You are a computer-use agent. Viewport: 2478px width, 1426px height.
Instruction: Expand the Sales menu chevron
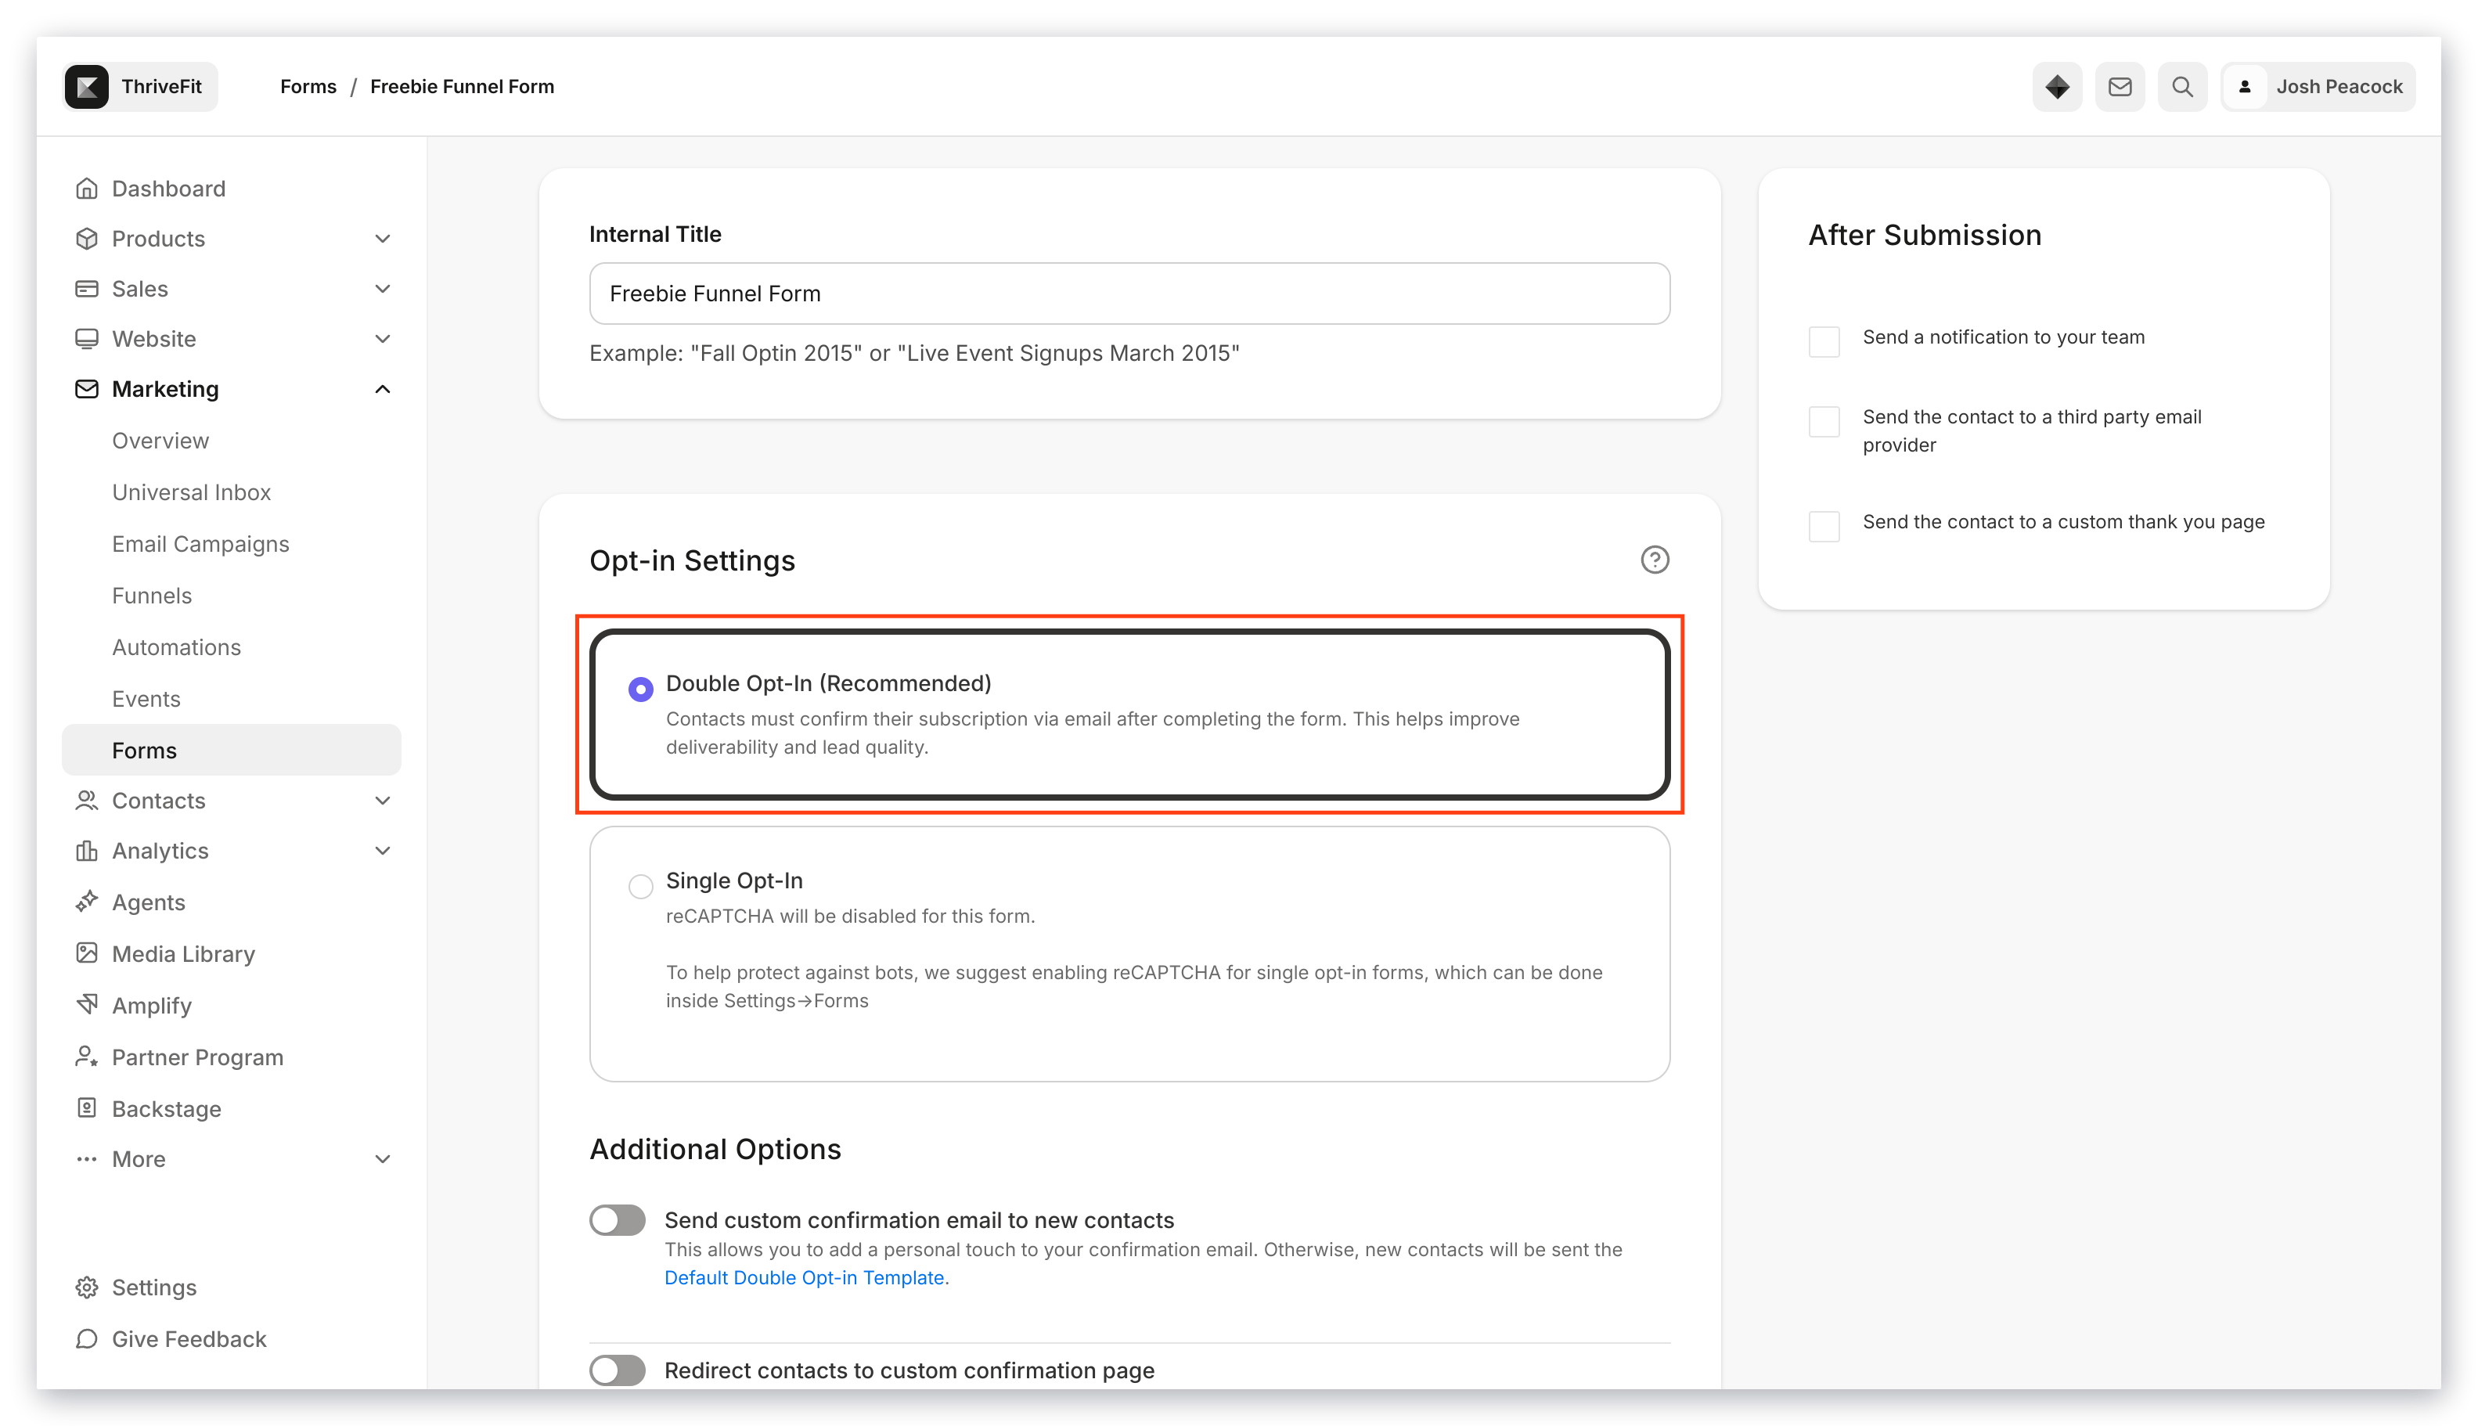[x=383, y=288]
